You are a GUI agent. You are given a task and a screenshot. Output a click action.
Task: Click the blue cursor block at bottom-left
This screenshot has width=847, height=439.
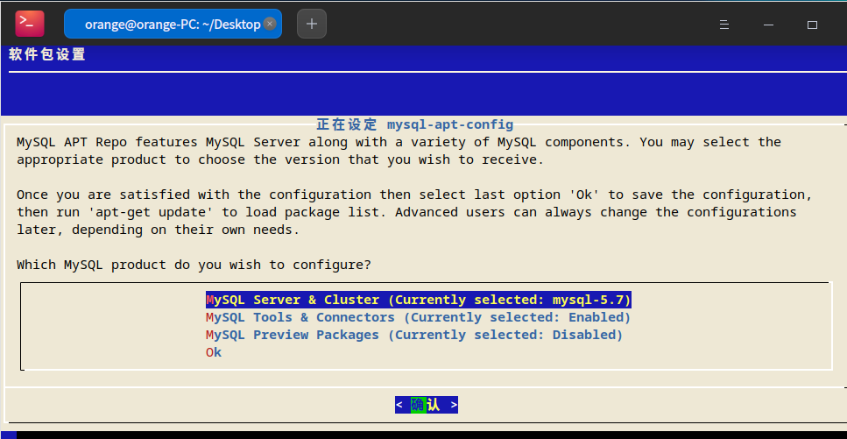(x=8, y=434)
